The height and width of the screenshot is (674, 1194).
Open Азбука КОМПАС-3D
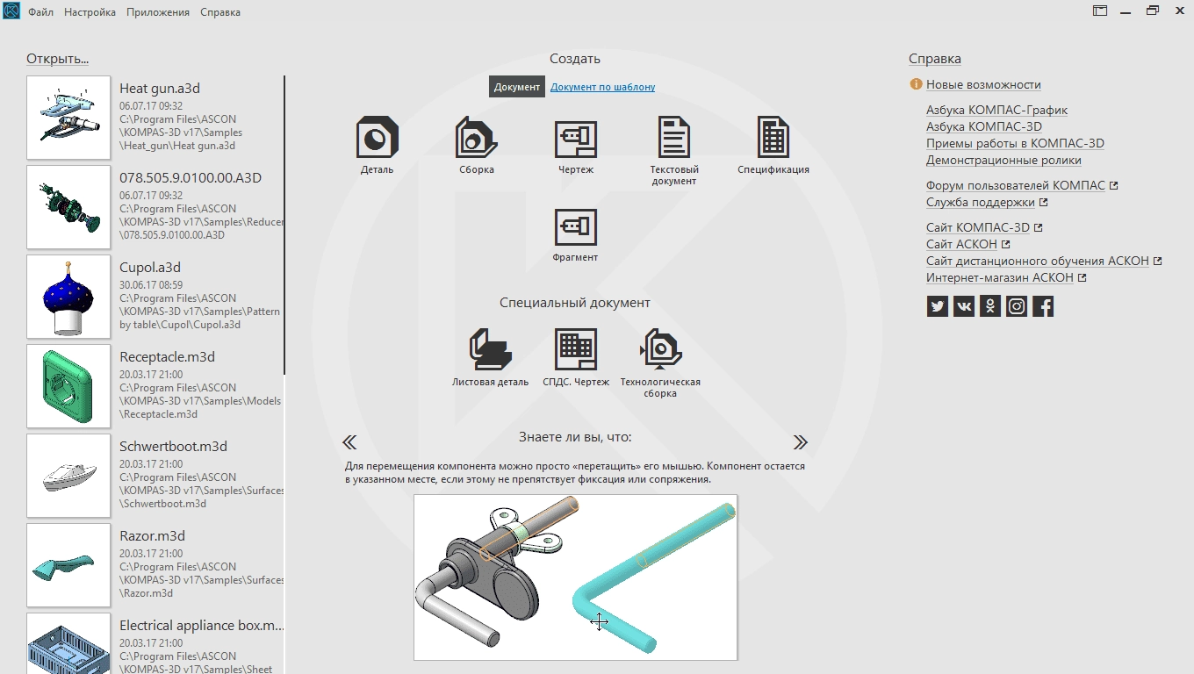(x=984, y=126)
